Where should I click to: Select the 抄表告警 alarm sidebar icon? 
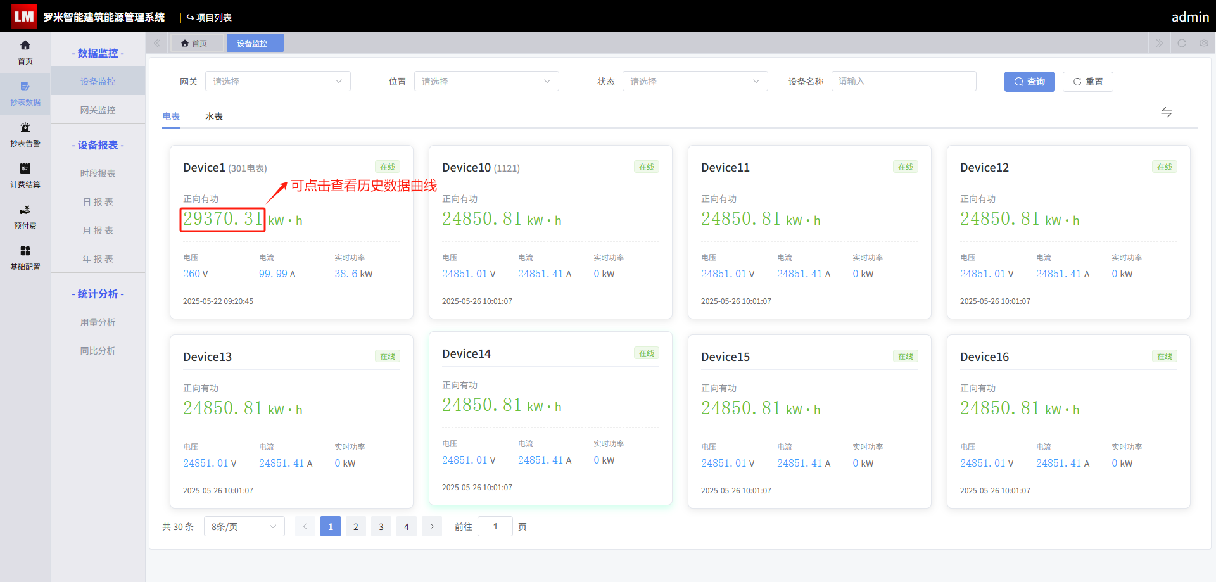(25, 127)
